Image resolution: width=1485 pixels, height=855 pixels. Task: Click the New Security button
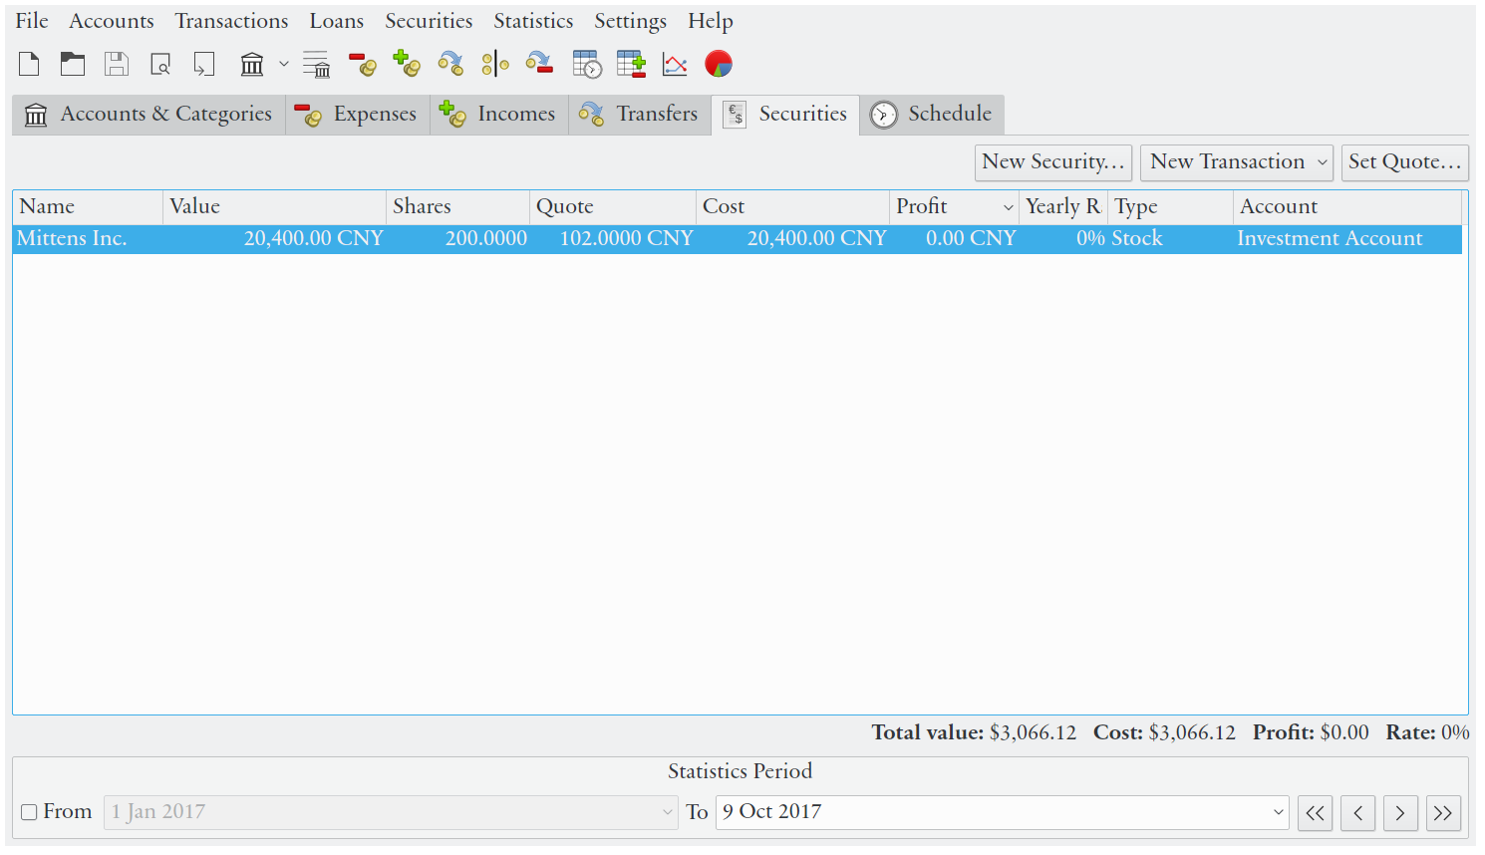point(1052,162)
